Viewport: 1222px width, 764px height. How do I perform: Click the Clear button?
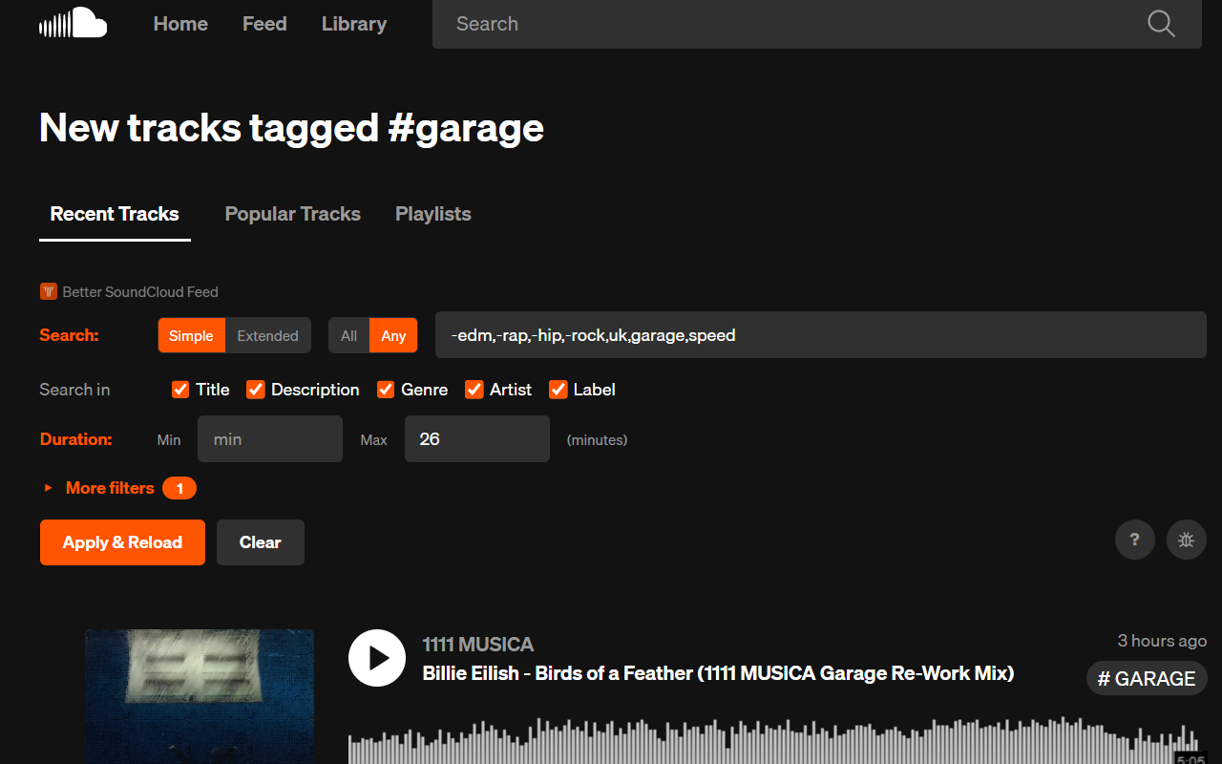[x=261, y=542]
